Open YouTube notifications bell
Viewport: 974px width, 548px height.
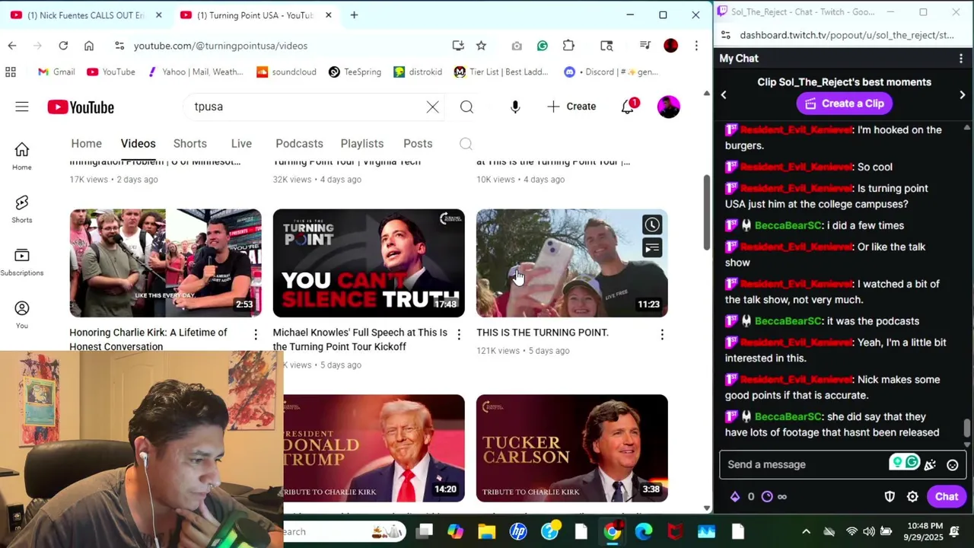(x=628, y=107)
